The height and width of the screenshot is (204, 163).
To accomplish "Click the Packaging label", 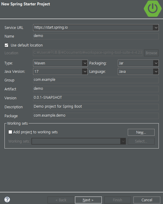I will (x=98, y=63).
